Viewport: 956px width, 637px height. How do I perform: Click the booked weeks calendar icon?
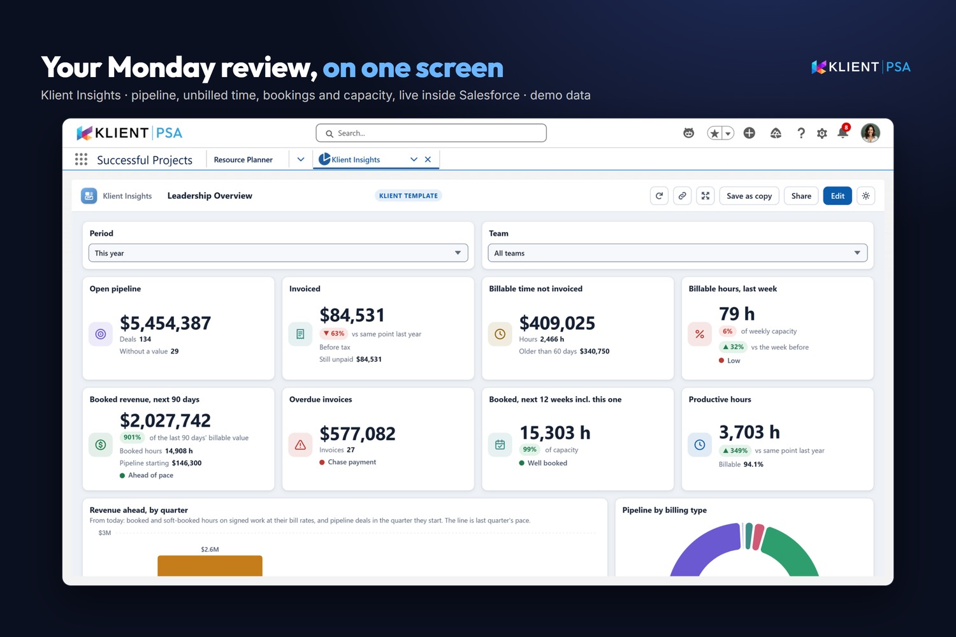click(x=500, y=445)
